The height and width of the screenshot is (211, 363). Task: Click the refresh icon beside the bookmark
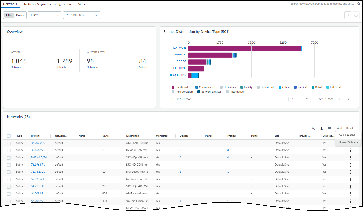pos(356,15)
